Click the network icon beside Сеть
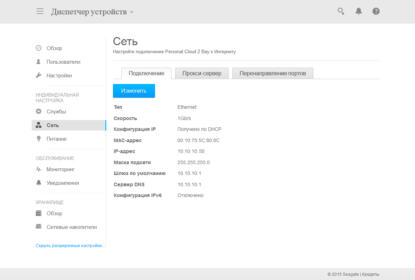 [x=39, y=125]
